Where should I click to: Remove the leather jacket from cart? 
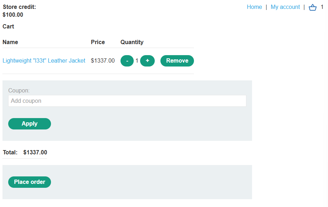pyautogui.click(x=177, y=61)
